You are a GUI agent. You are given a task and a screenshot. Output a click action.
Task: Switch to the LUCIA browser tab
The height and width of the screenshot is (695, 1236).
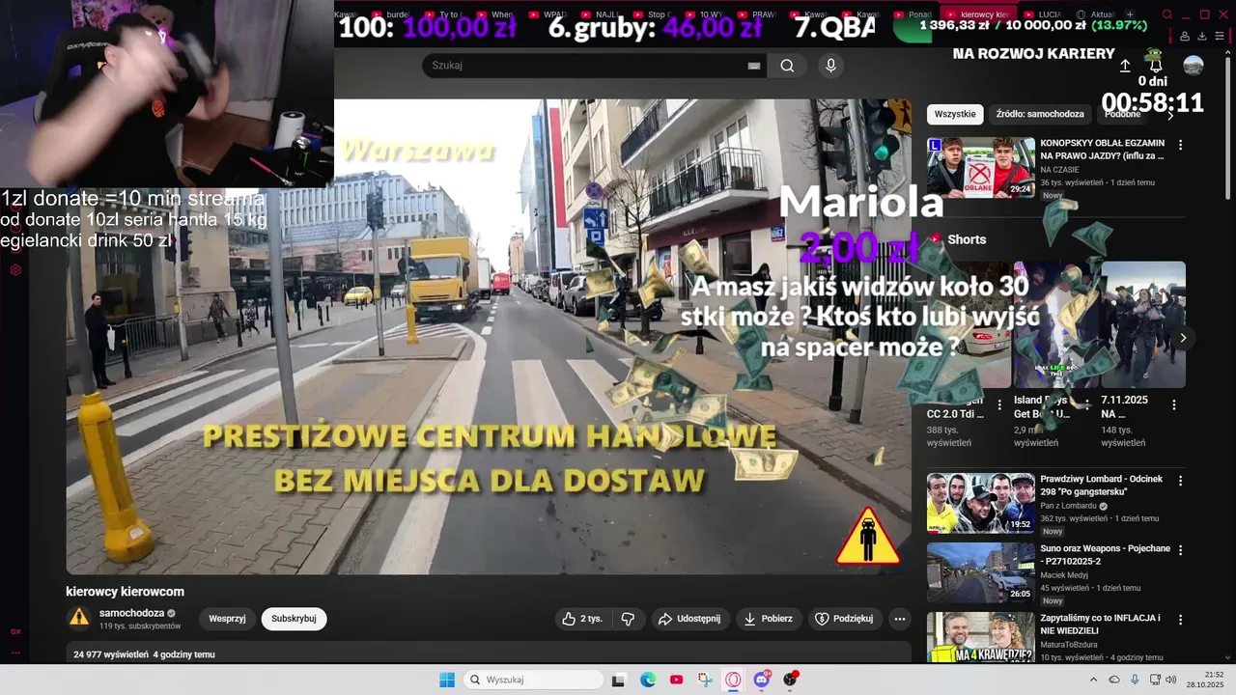[1051, 14]
